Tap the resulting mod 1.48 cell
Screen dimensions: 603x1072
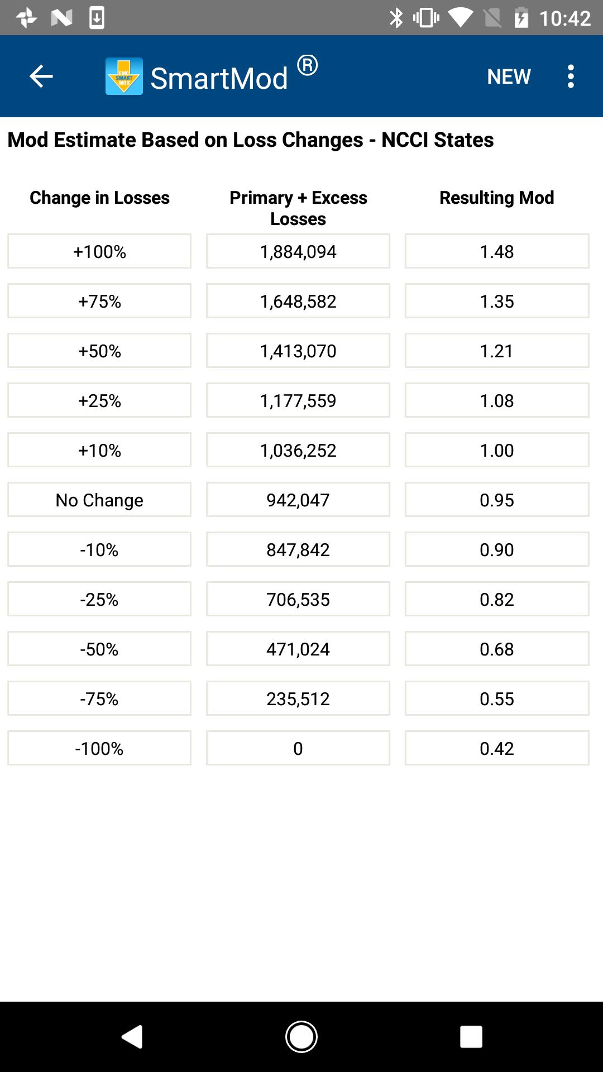pos(497,251)
